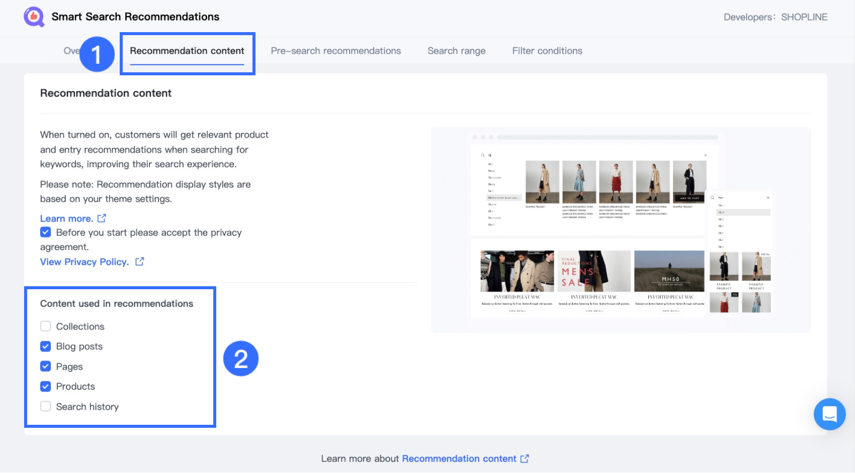The width and height of the screenshot is (855, 473).
Task: Enable Search history for recommendations
Action: click(45, 406)
